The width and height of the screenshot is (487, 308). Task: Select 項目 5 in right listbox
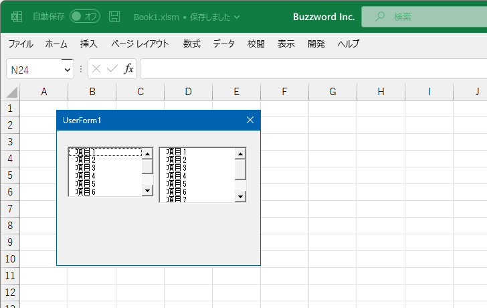point(197,184)
